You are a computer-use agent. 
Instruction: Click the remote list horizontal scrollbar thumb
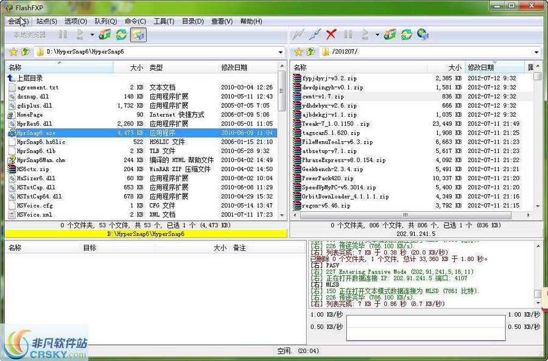click(406, 216)
